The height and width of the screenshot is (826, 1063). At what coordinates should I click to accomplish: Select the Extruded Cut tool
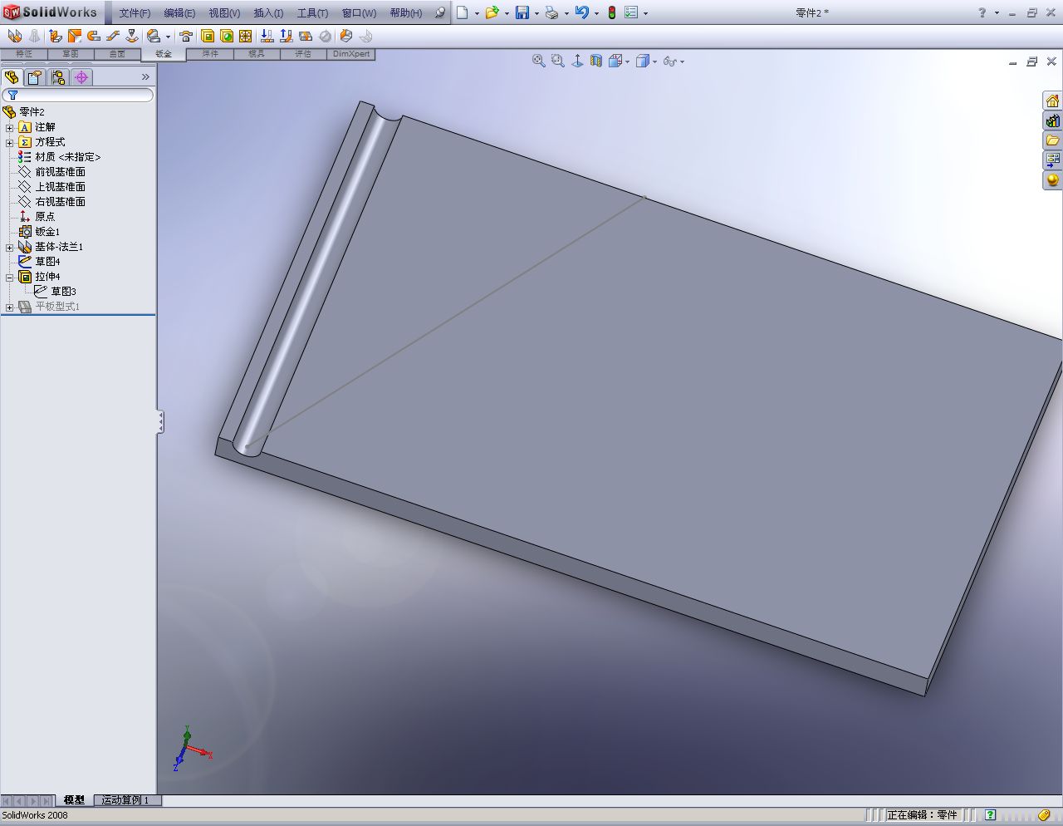[x=208, y=36]
